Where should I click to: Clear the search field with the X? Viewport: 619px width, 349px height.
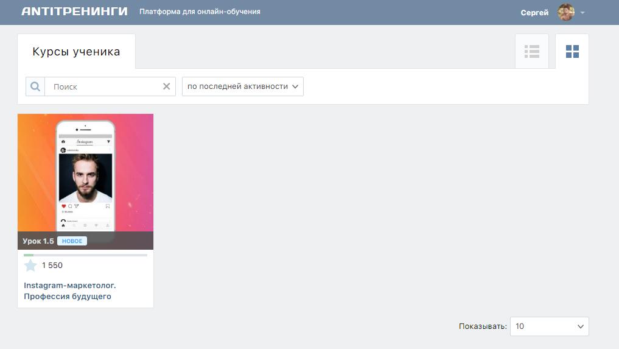166,86
